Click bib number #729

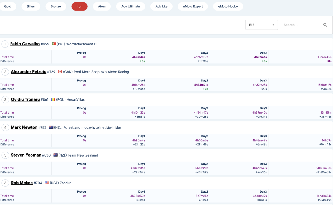click(x=51, y=72)
